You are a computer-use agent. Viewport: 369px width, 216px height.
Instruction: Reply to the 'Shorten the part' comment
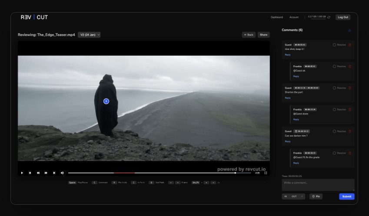[288, 98]
